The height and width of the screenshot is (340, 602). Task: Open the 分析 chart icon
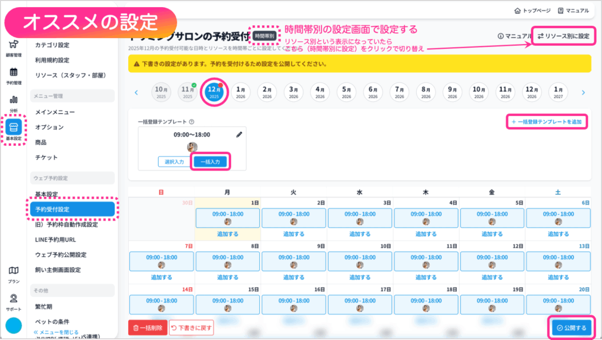click(x=13, y=102)
